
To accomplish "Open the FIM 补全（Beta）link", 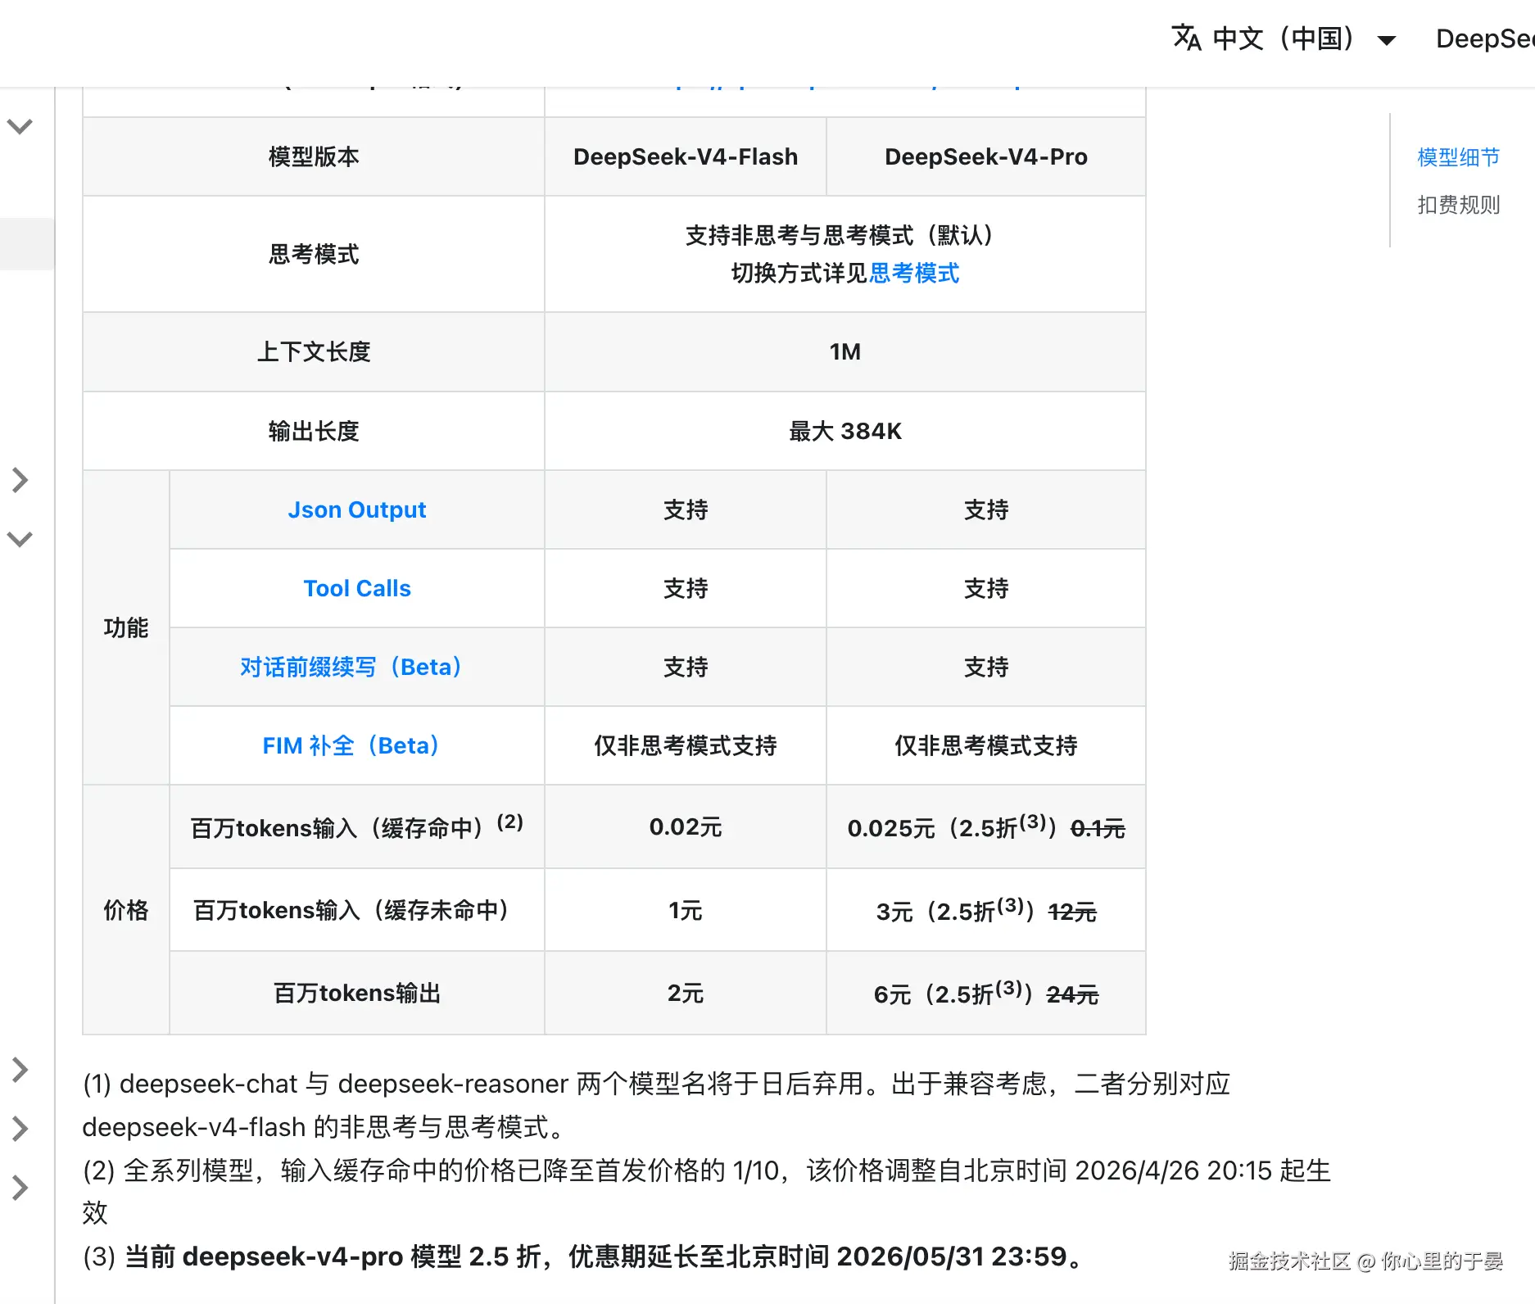I will pos(351,745).
